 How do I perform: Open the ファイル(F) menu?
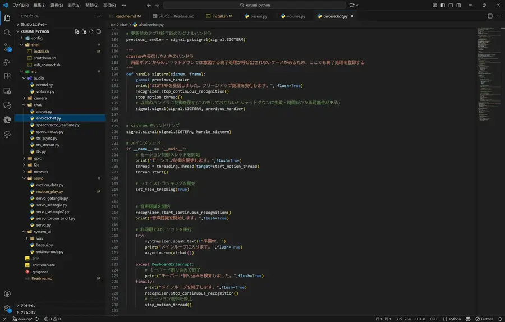point(20,5)
